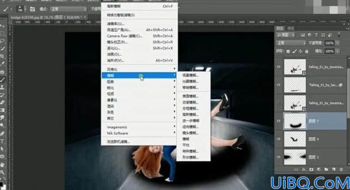Open Nik Software submenu
350x190 pixels.
pyautogui.click(x=140, y=133)
